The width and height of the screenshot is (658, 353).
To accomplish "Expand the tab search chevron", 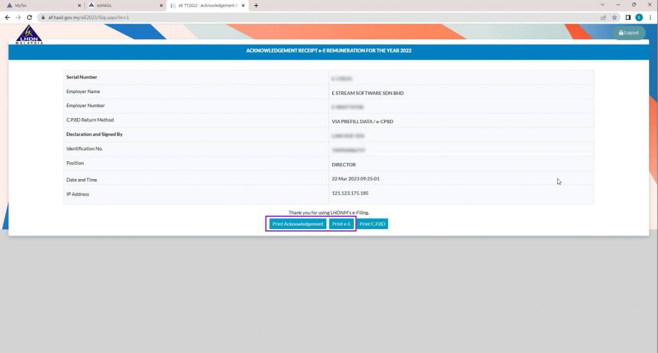I will 601,5.
